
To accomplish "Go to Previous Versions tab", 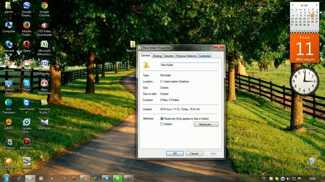I will [186, 56].
